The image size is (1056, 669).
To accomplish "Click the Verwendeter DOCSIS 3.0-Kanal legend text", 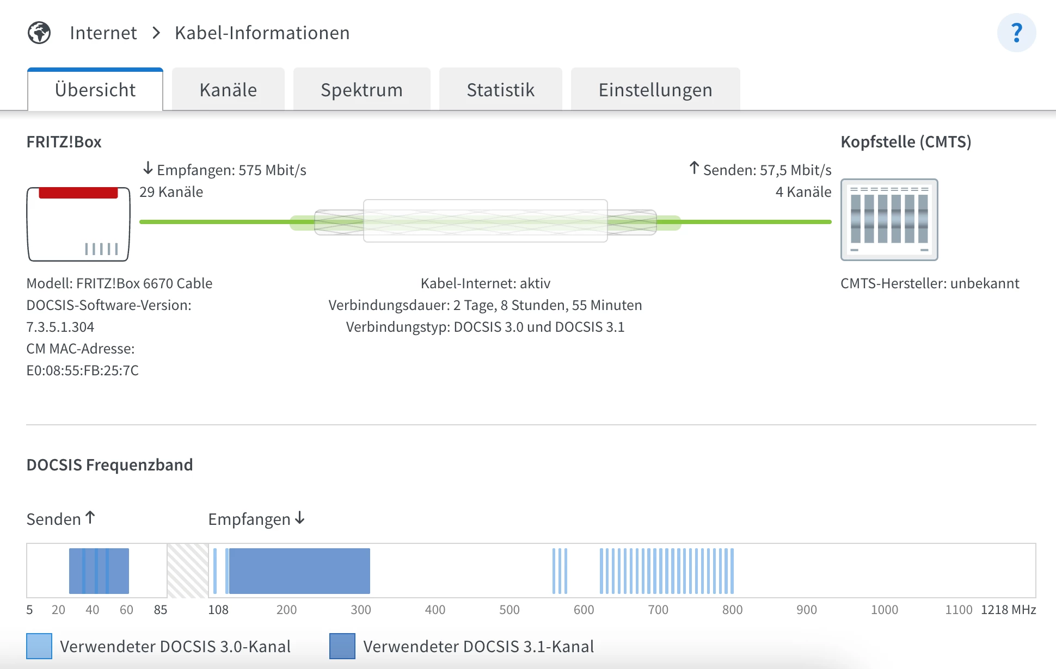I will [x=175, y=646].
